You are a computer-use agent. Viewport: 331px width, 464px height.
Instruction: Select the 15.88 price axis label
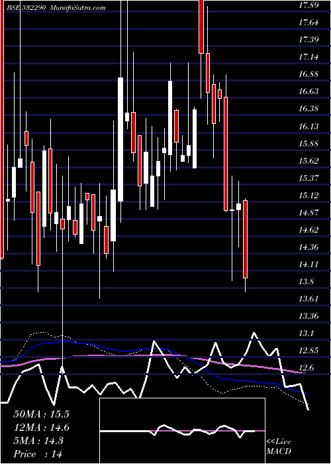click(x=308, y=144)
